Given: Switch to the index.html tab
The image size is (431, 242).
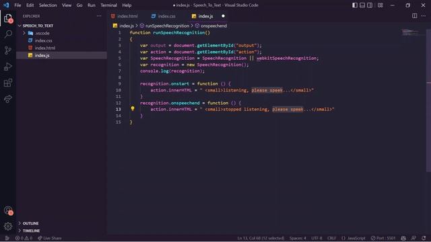Looking at the screenshot, I should click(x=127, y=16).
